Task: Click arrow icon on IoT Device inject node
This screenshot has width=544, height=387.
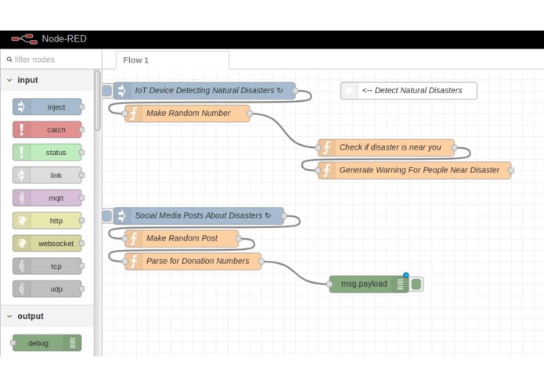Action: [122, 91]
